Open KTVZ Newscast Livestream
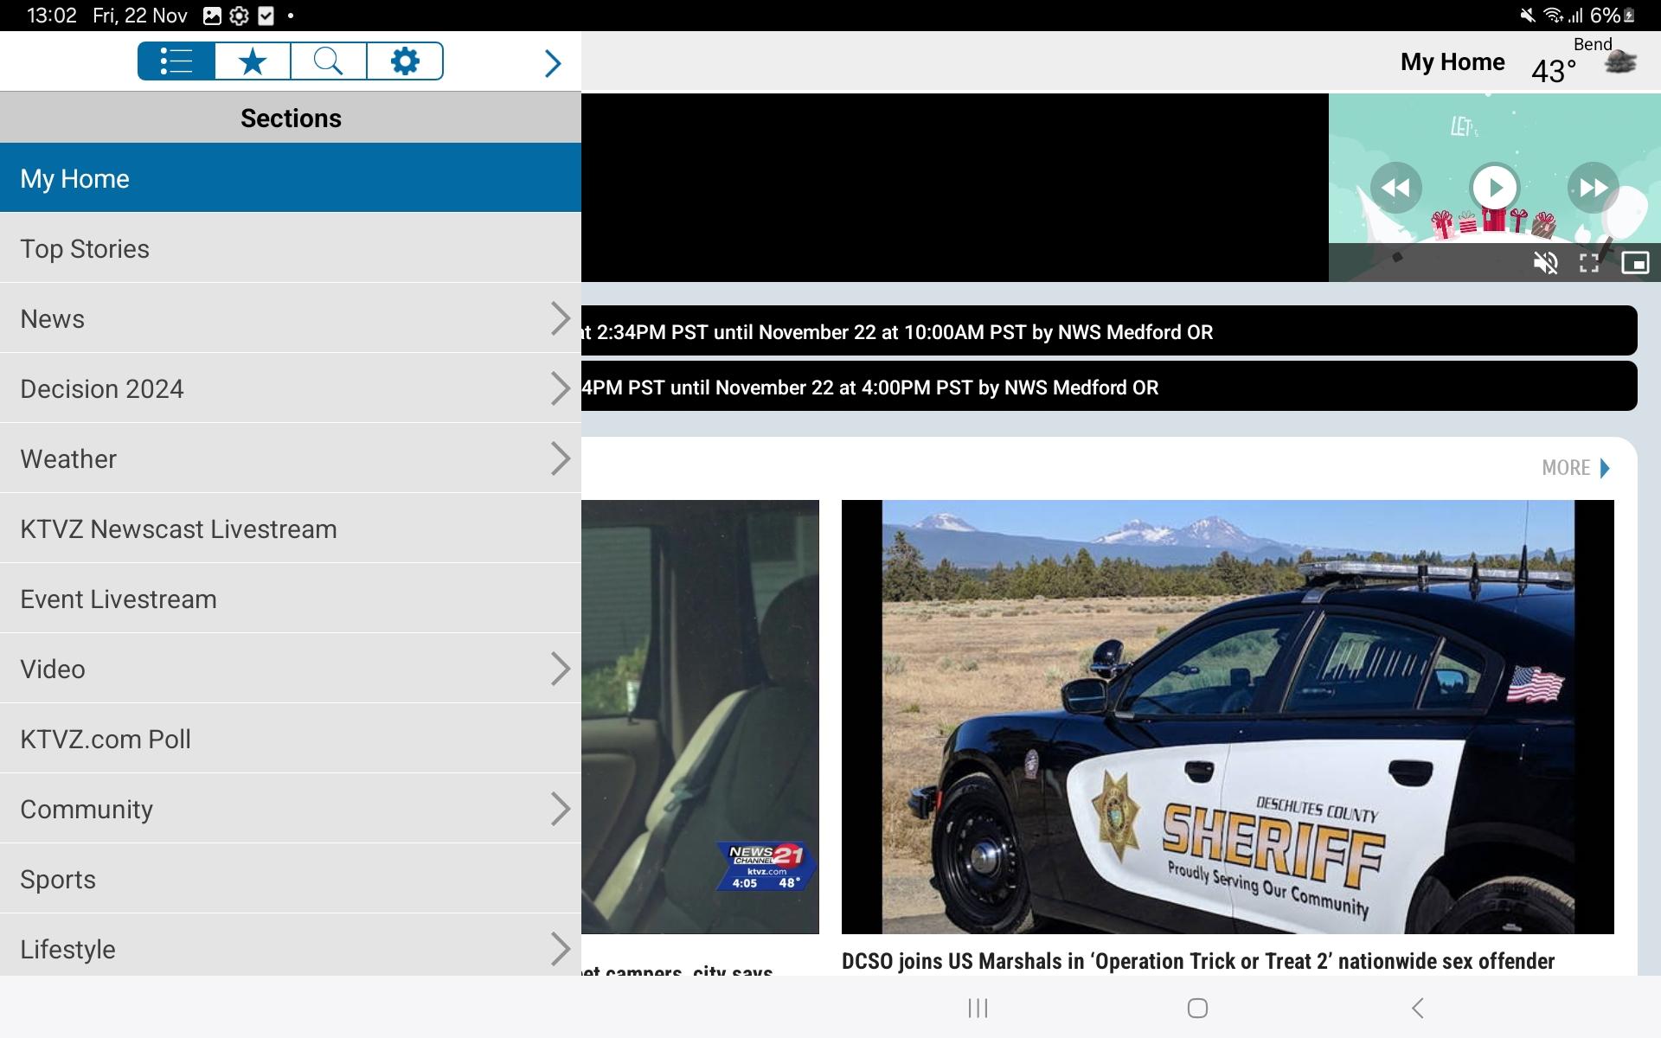 click(x=291, y=529)
